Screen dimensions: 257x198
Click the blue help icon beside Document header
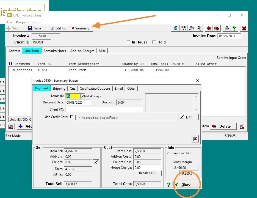point(10,64)
